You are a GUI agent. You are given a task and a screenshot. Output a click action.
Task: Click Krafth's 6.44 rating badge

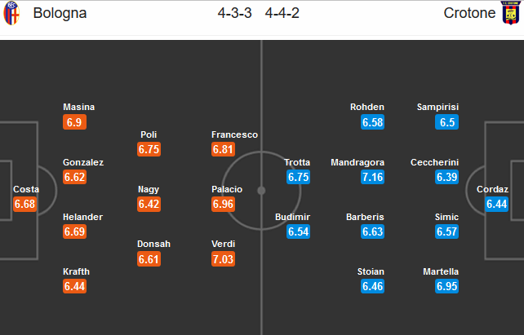[75, 286]
